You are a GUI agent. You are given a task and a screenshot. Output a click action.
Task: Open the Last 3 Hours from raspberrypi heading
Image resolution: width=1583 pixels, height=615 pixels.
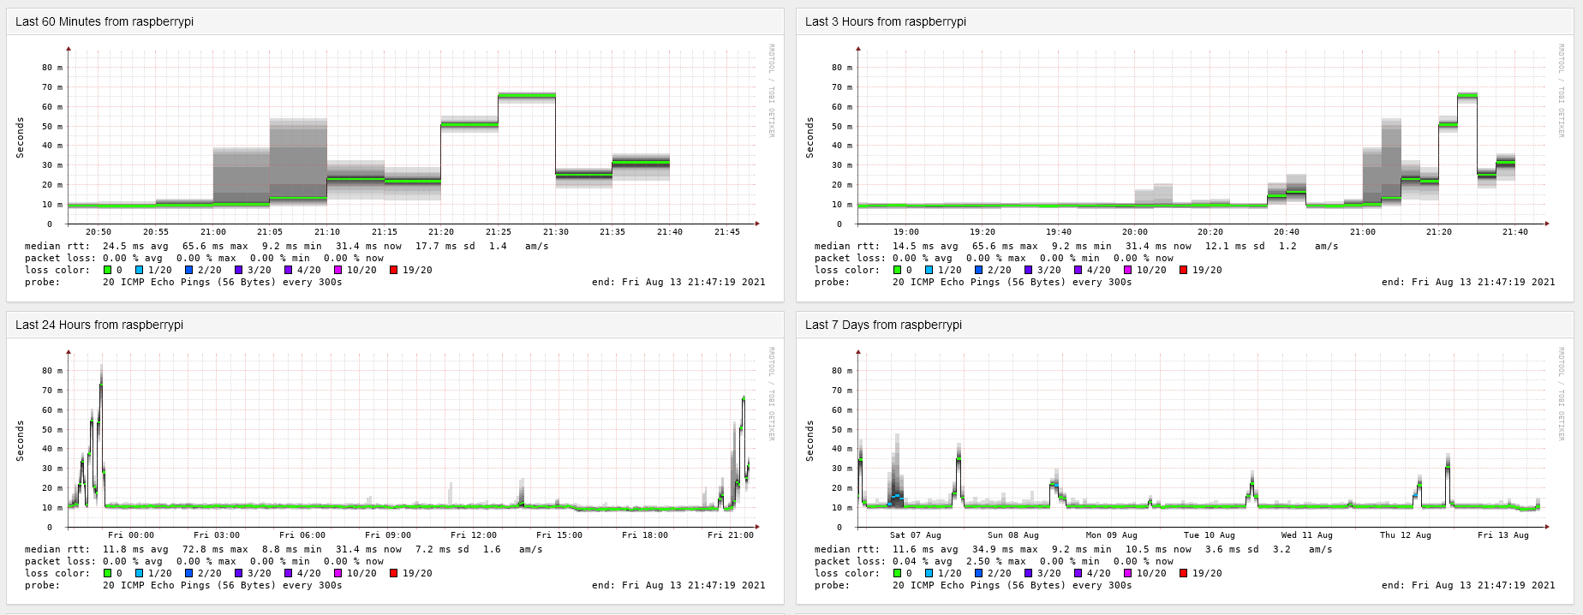coord(885,21)
